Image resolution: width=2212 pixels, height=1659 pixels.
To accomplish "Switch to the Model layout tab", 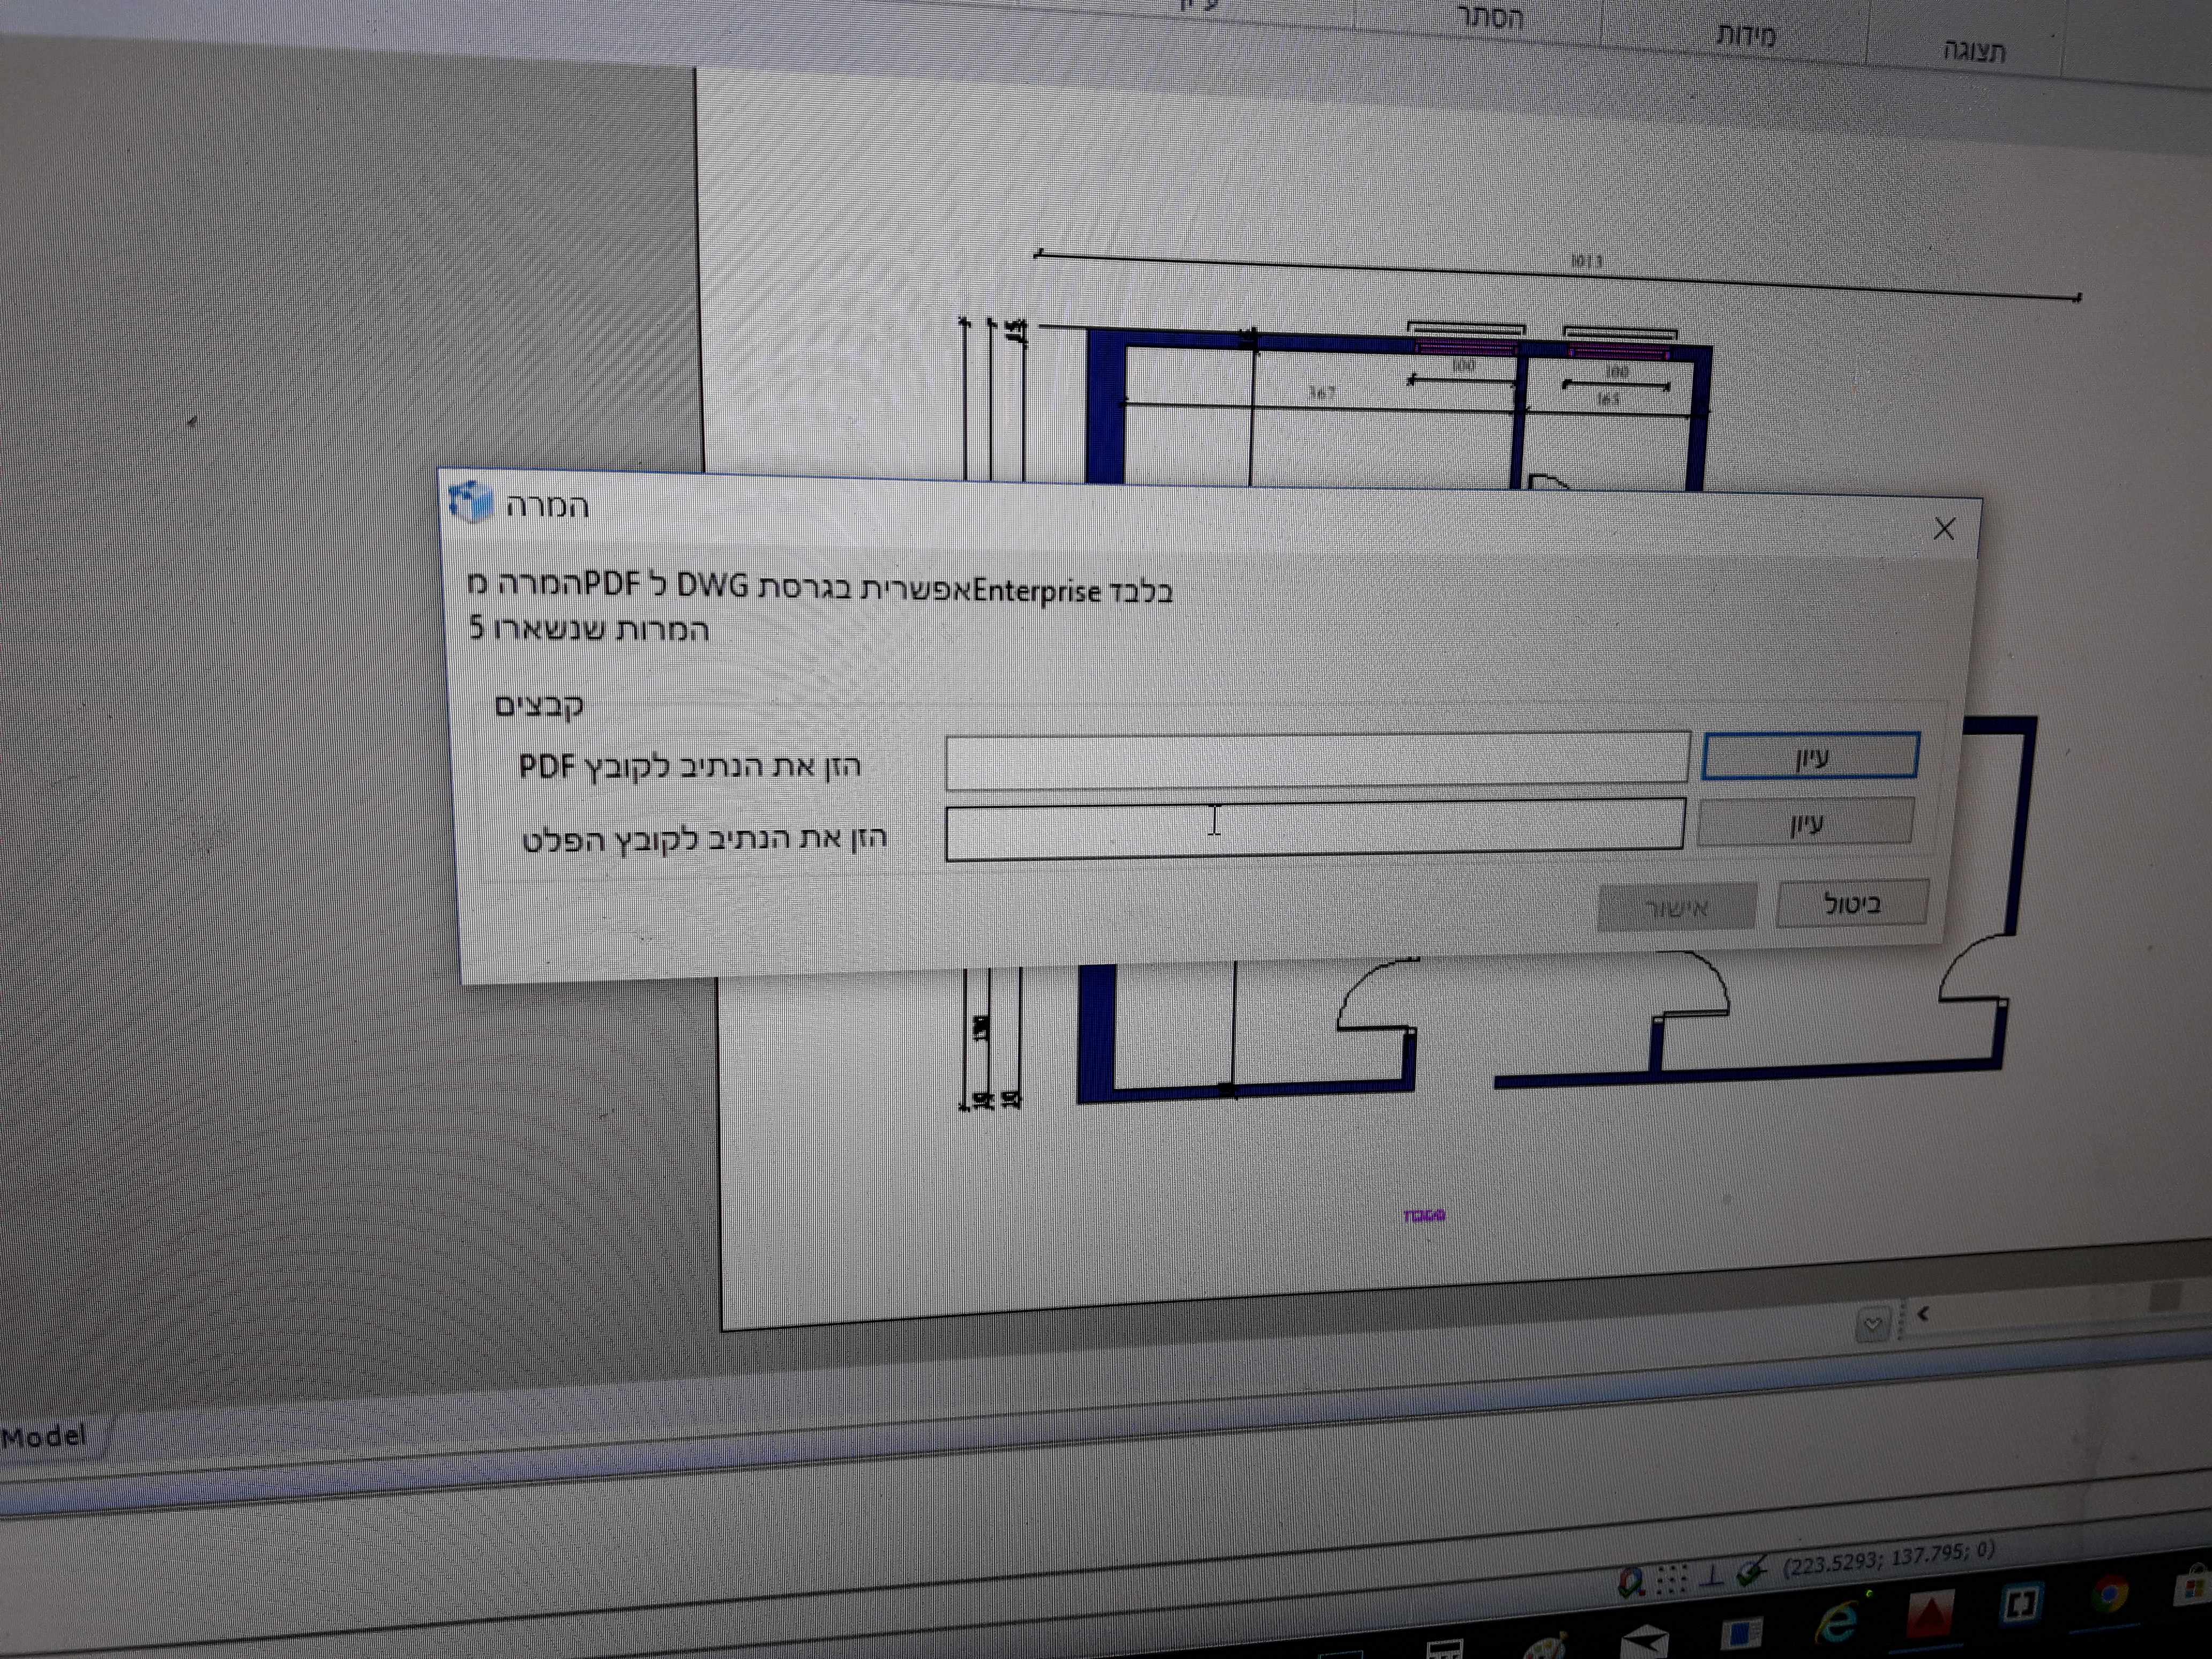I will (44, 1438).
